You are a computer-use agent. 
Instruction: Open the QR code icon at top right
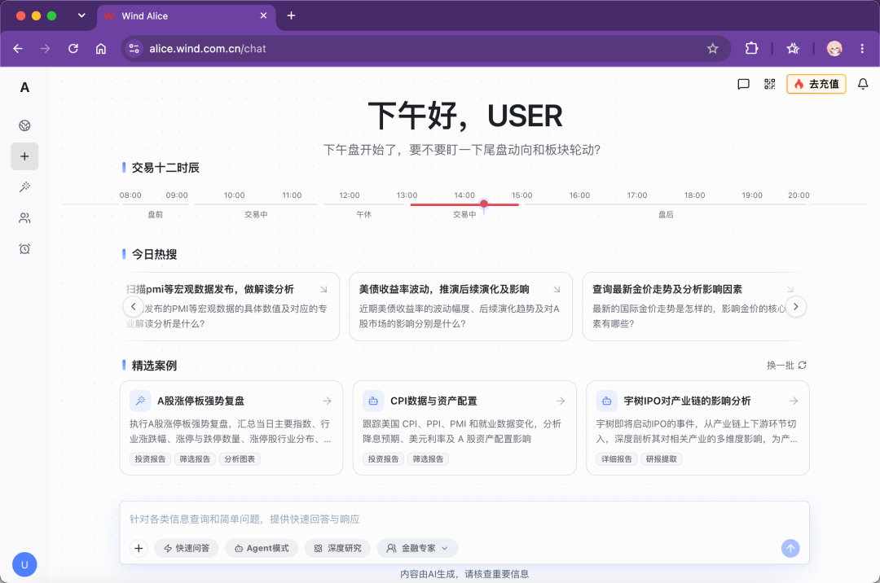769,84
